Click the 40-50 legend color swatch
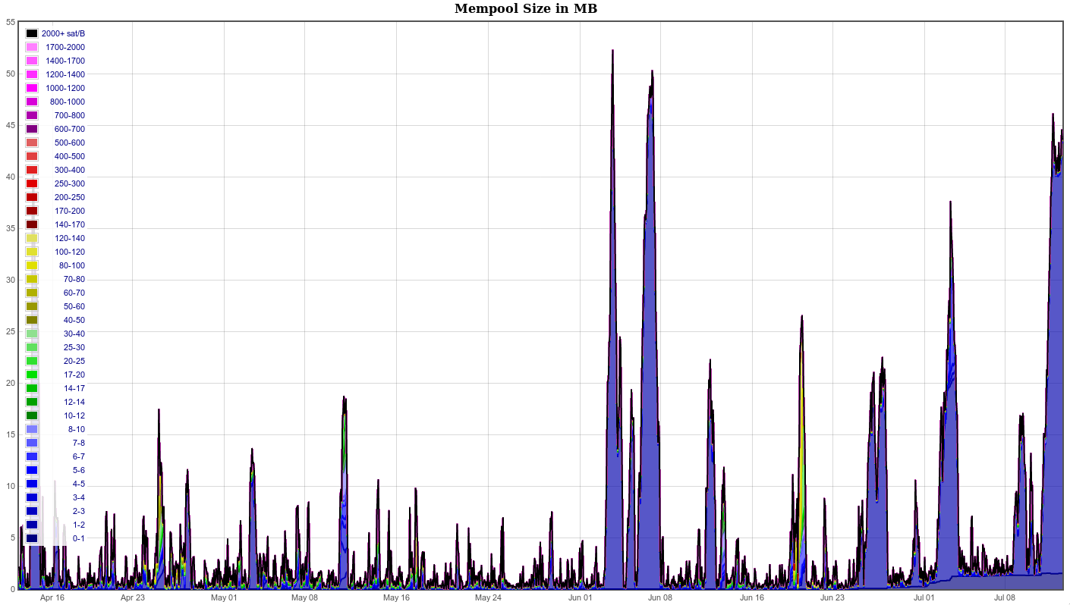This screenshot has width=1070, height=605. 32,320
